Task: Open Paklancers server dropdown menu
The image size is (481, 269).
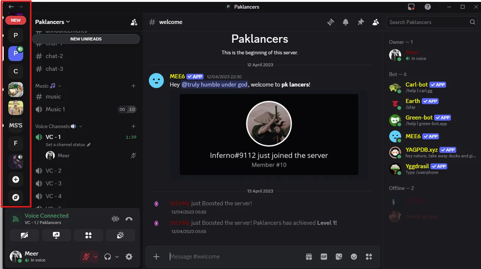Action: (52, 22)
